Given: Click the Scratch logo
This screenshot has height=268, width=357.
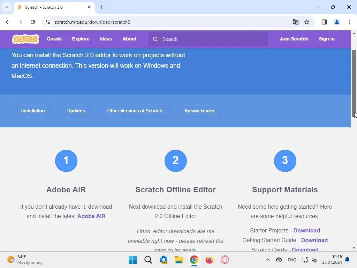Looking at the screenshot, I should click(26, 39).
